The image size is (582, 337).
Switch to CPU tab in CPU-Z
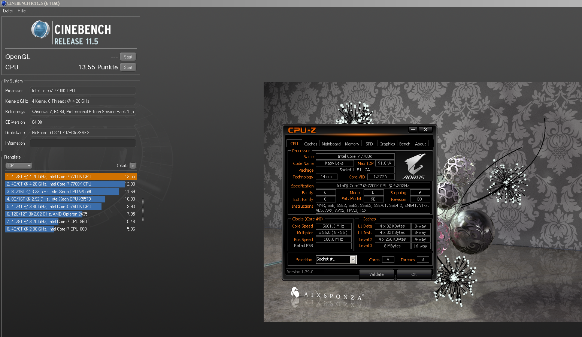(x=294, y=144)
